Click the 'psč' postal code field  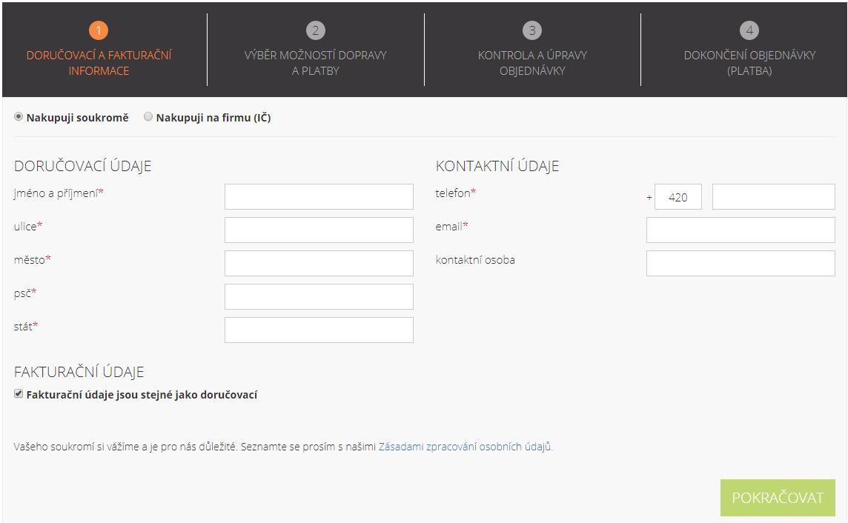click(319, 296)
